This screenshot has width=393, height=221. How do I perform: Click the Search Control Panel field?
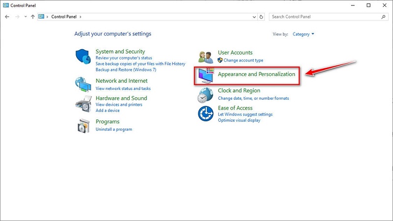(x=324, y=17)
